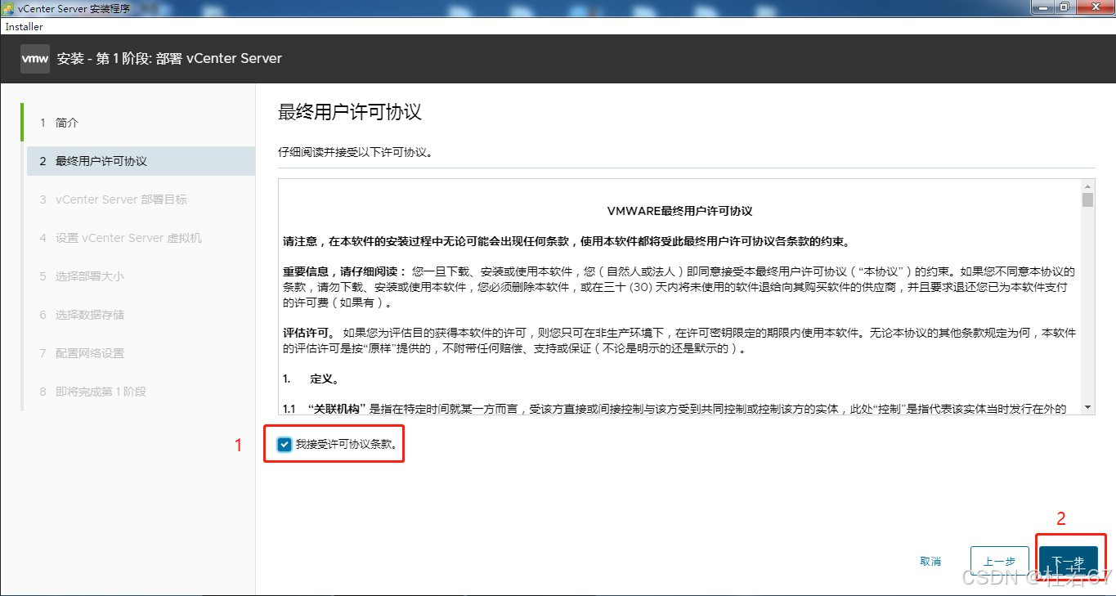Cancel the installation via 取消
This screenshot has width=1116, height=596.
pyautogui.click(x=930, y=562)
